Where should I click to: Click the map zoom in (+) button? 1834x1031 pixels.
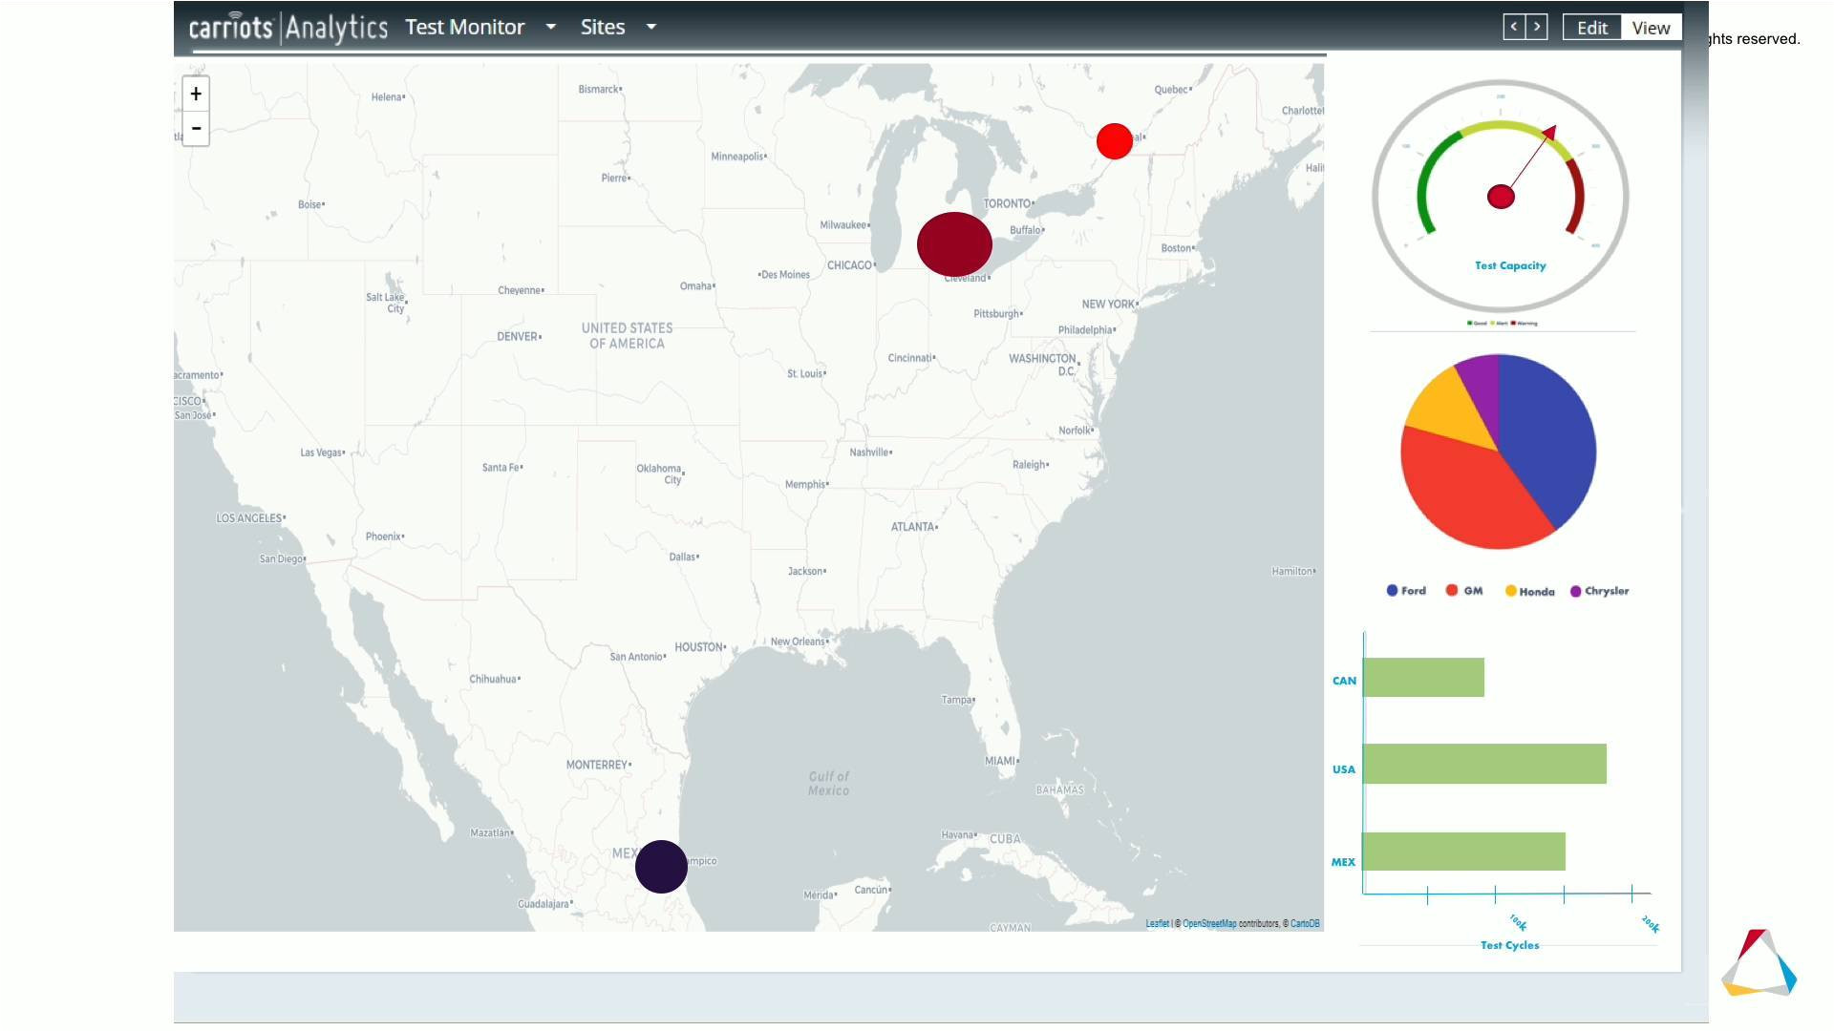click(x=197, y=92)
